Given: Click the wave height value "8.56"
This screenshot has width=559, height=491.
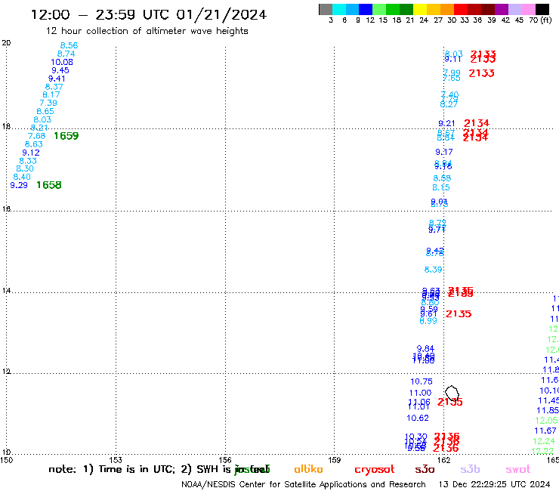Looking at the screenshot, I should 69,45.
